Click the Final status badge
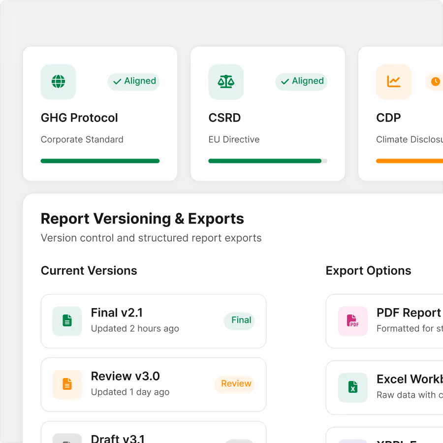The width and height of the screenshot is (443, 443). [239, 320]
